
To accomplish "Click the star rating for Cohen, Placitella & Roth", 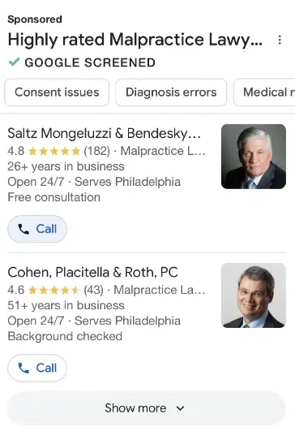I will 54,291.
